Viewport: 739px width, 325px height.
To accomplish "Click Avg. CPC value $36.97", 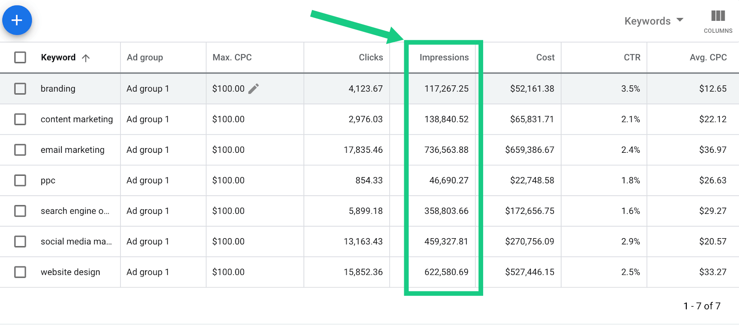I will [x=713, y=150].
